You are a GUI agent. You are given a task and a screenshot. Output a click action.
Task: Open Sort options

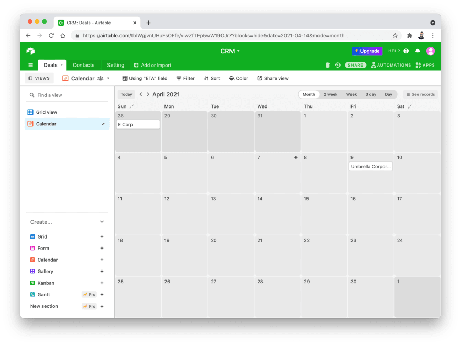(212, 78)
